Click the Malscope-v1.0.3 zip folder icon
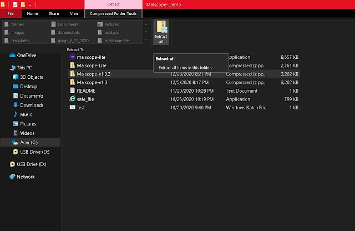 click(73, 74)
